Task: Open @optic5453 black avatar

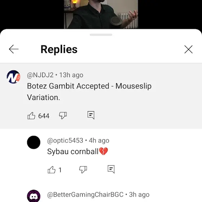Action: 34,142
